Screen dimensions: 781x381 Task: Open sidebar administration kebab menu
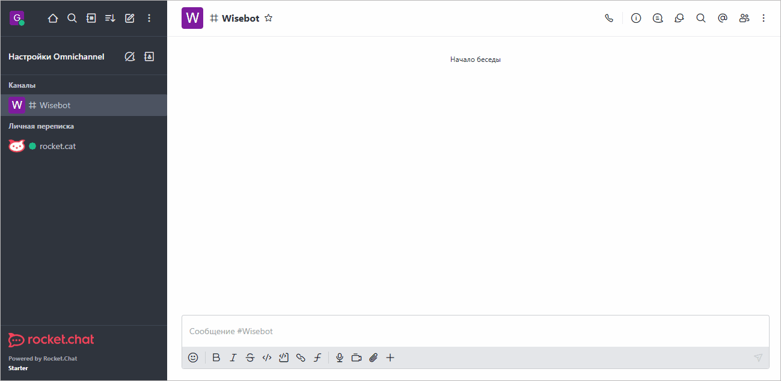tap(149, 18)
